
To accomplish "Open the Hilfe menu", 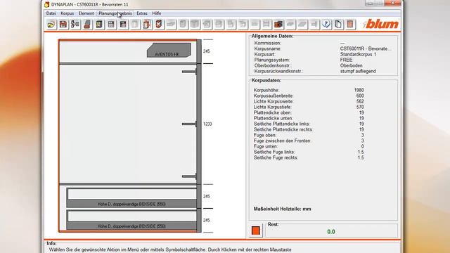I will click(157, 13).
